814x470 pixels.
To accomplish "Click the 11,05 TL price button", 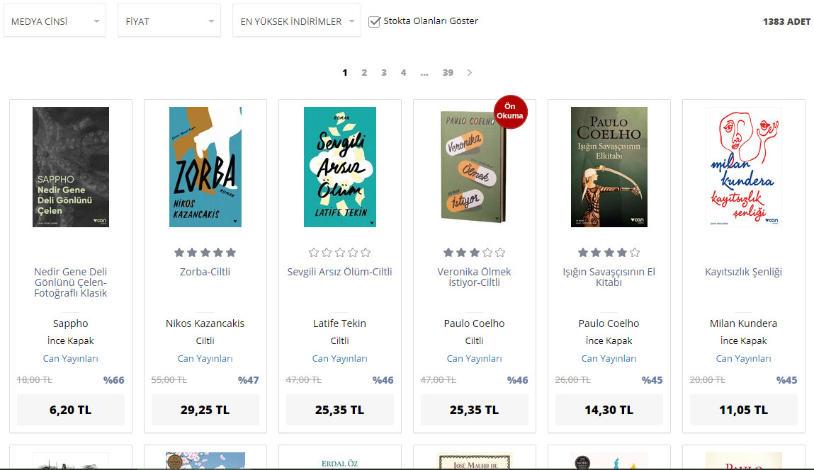I will (x=743, y=410).
